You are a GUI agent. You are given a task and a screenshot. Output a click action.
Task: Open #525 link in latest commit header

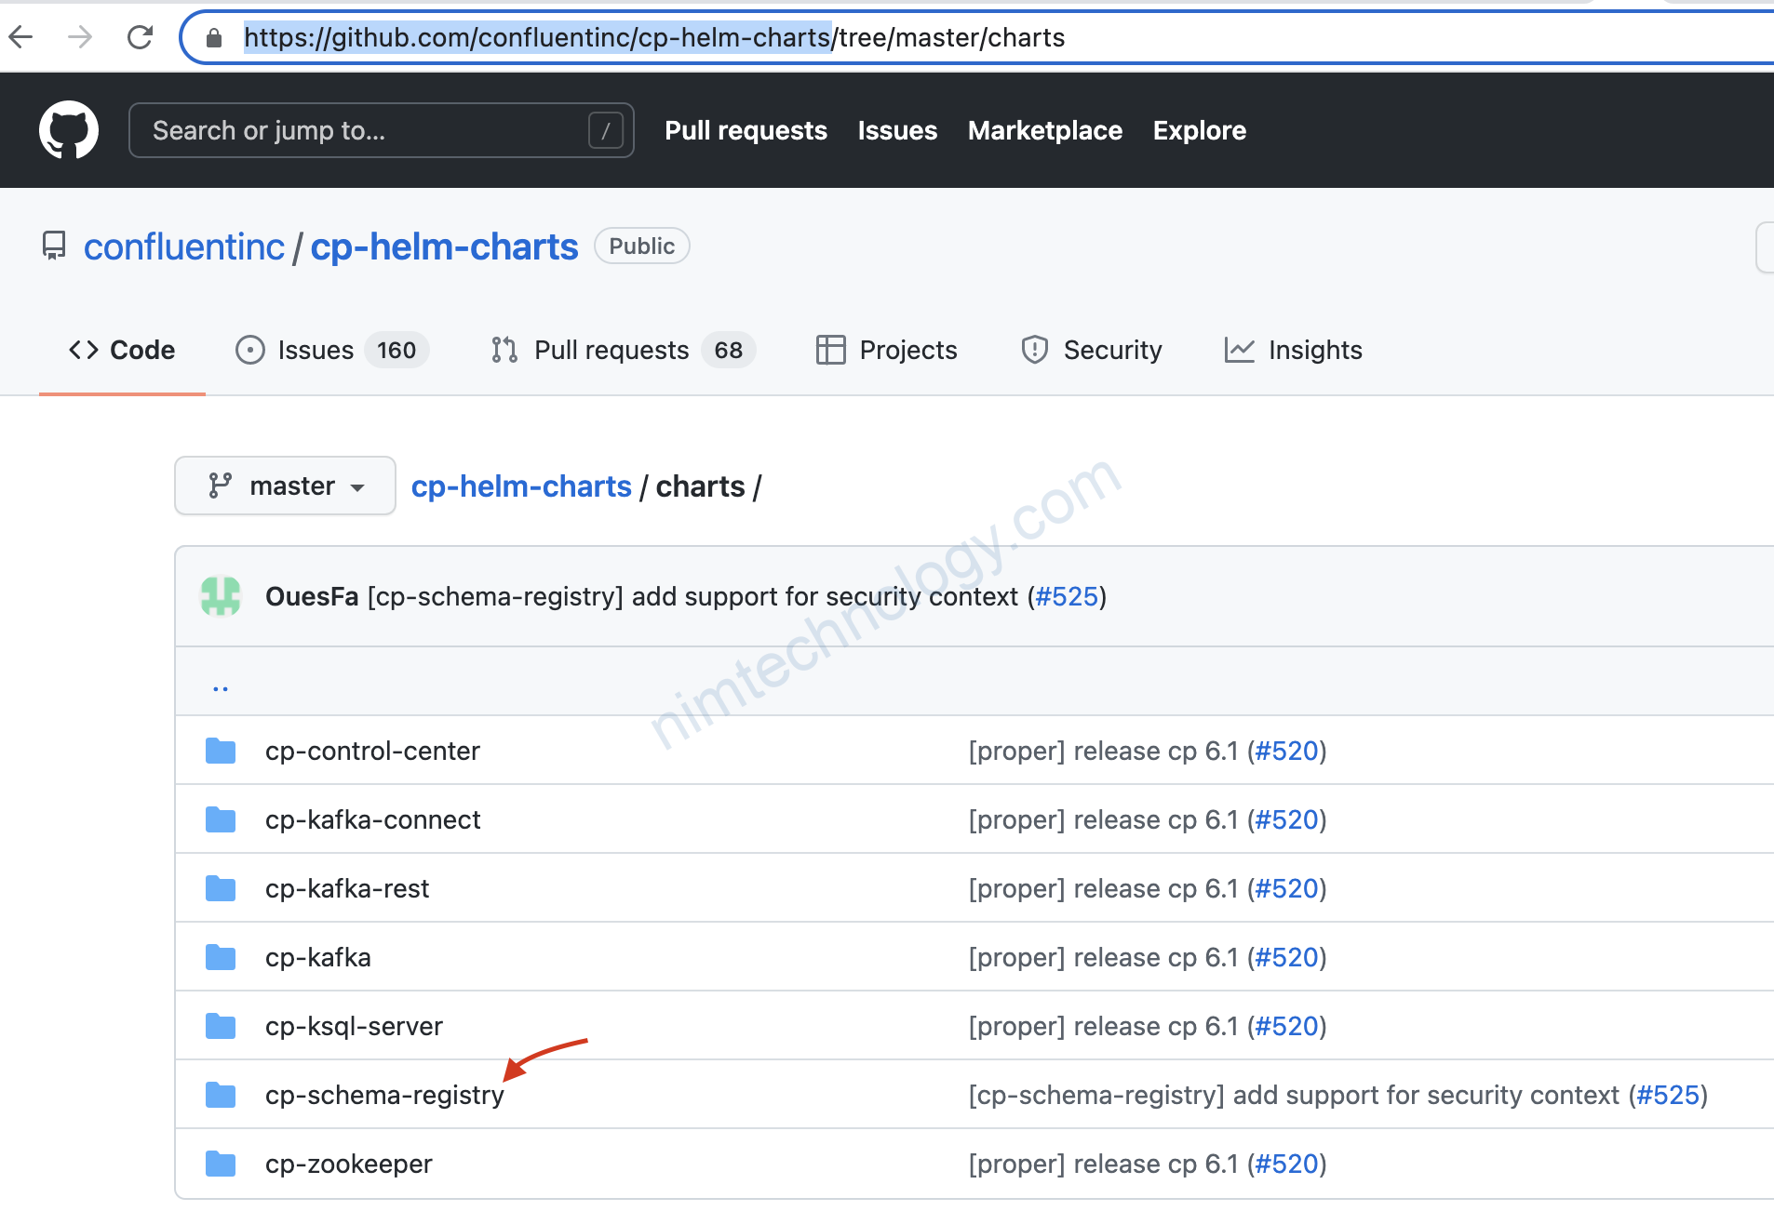tap(1067, 596)
